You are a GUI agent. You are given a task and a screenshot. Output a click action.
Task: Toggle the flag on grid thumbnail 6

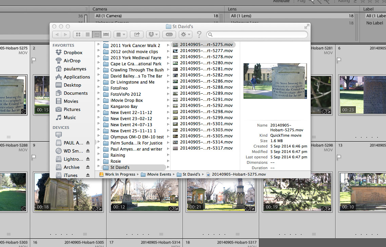[x=339, y=60]
